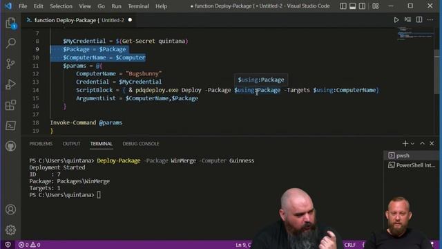Viewport: 442px width, 249px height.
Task: Click the Run Selection icon in editor toolbar
Action: pyautogui.click(x=407, y=20)
